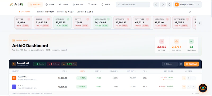Image resolution: width=212 pixels, height=96 pixels.
Task: Click the RELIANCE orange R logo
Action: 14,78
